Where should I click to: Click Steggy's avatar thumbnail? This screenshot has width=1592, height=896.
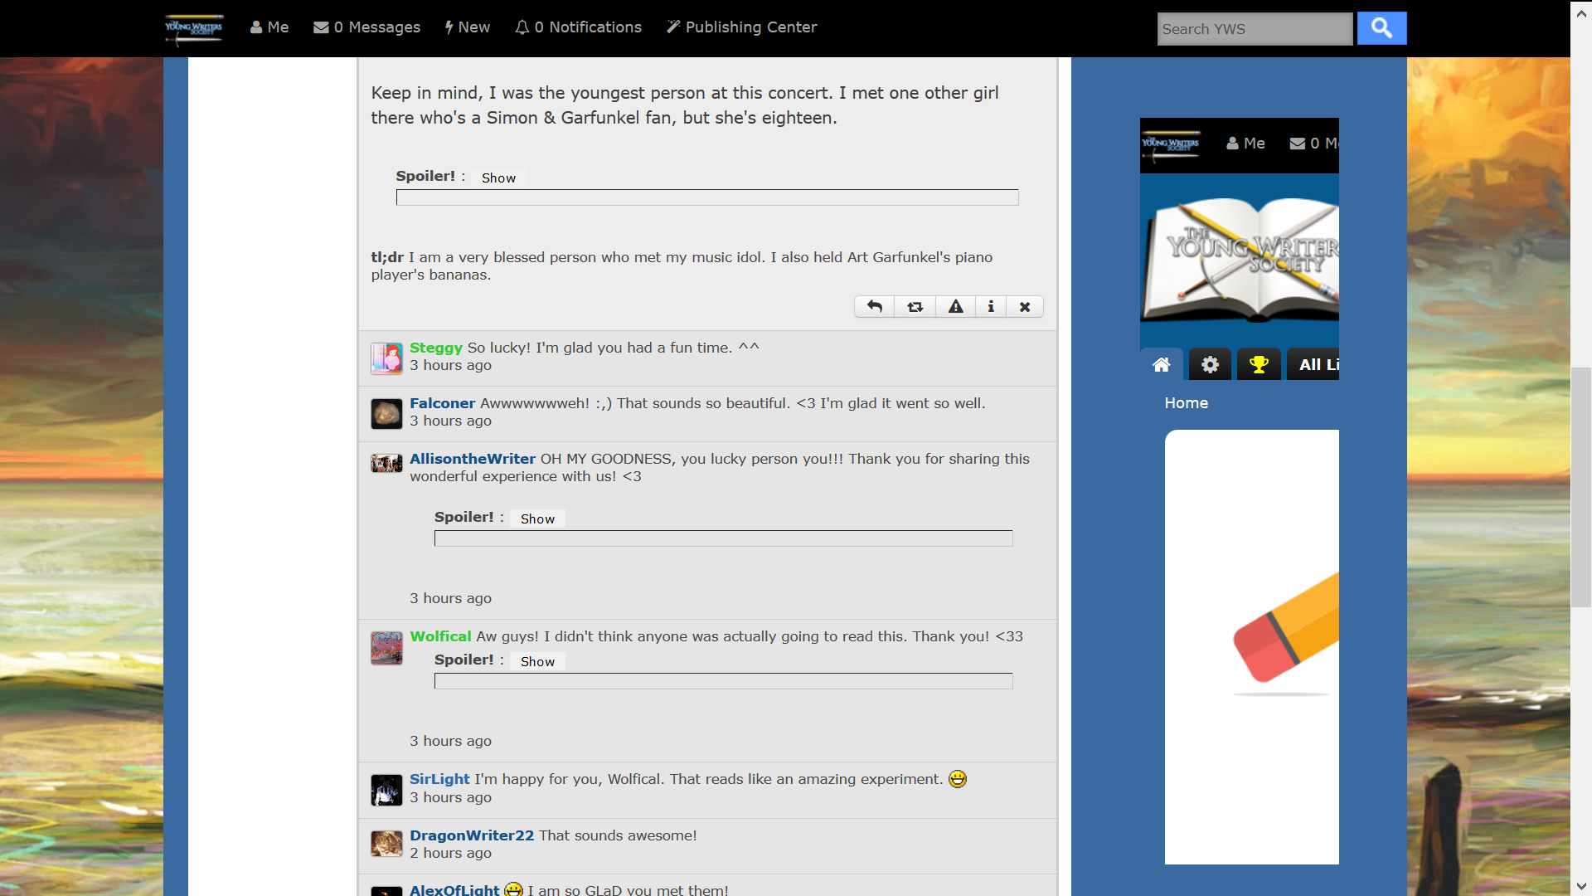pyautogui.click(x=386, y=358)
